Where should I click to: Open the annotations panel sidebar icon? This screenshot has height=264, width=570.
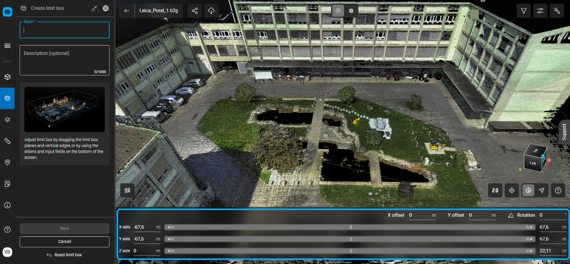tap(7, 184)
